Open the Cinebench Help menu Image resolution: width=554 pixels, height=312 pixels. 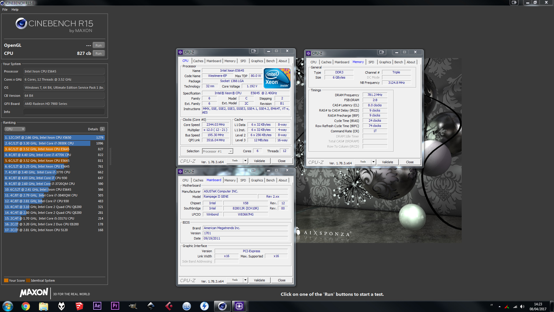click(15, 10)
